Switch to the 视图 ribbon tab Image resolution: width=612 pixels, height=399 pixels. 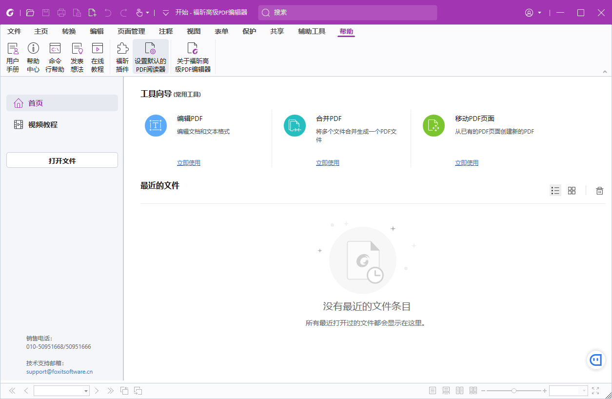coord(194,31)
